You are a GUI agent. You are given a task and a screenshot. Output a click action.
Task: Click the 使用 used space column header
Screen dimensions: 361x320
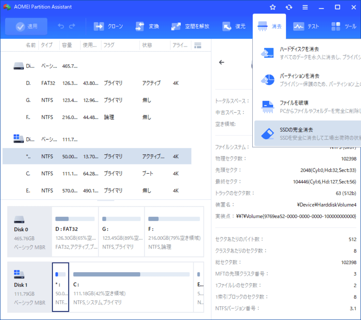(x=90, y=45)
